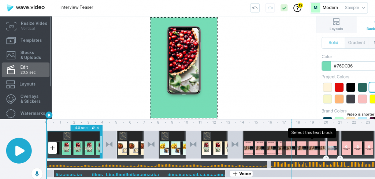Pick the pink project color swatch
The image size is (375, 179).
point(363,99)
